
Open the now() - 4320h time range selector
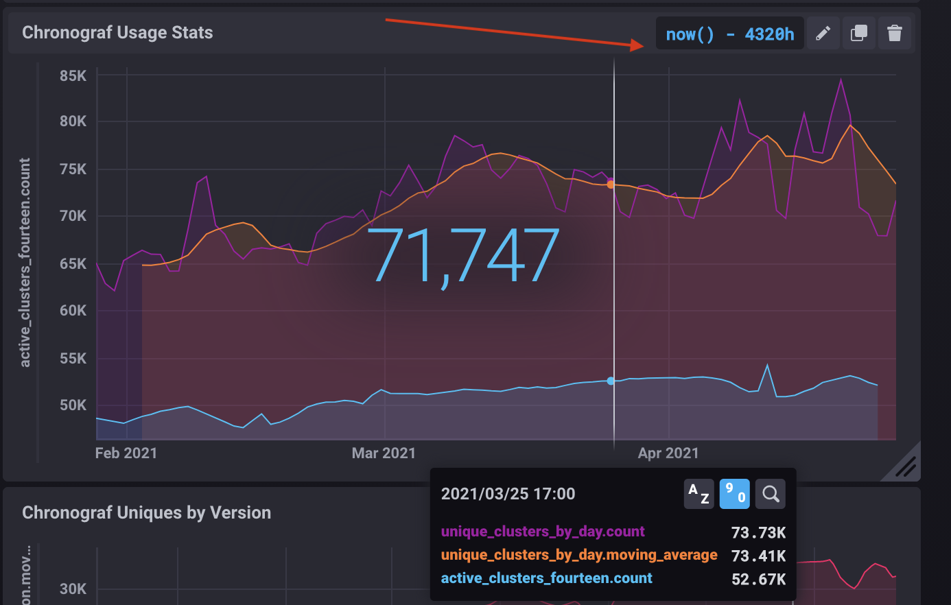click(729, 33)
